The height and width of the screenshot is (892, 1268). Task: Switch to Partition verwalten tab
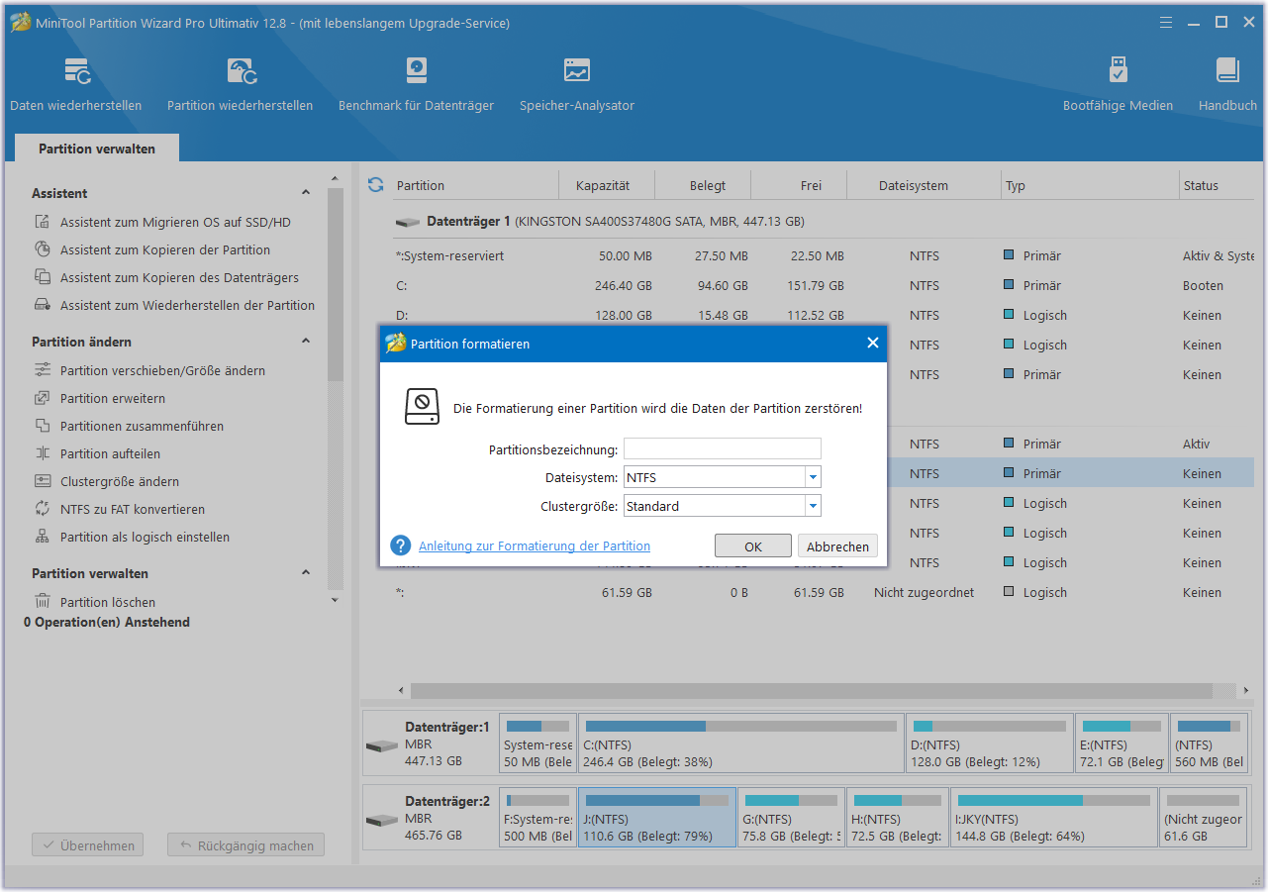point(97,149)
